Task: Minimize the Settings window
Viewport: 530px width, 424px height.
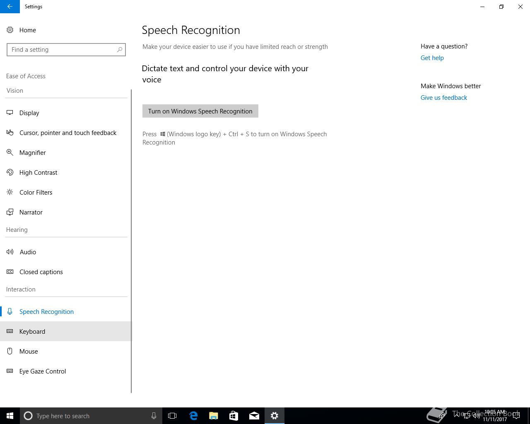Action: tap(482, 7)
